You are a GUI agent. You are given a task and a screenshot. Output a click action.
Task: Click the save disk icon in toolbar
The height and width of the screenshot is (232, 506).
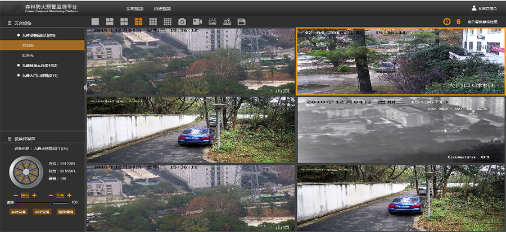pyautogui.click(x=242, y=21)
